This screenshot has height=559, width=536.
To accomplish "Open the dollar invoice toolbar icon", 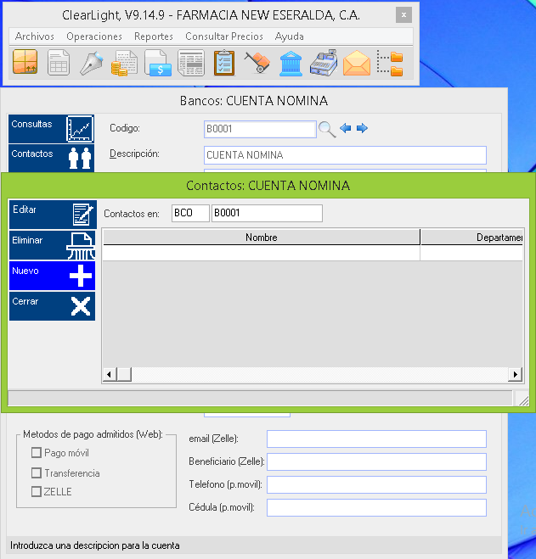I will pyautogui.click(x=158, y=63).
